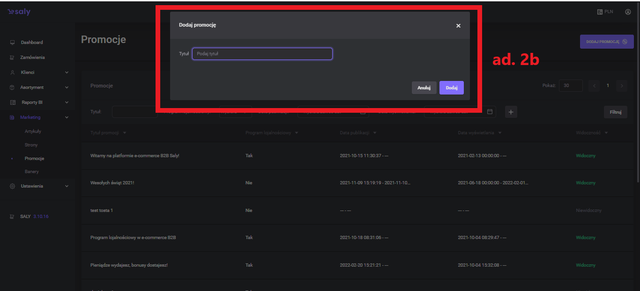
Task: Click the Dodaj button in dialog
Action: pyautogui.click(x=451, y=88)
